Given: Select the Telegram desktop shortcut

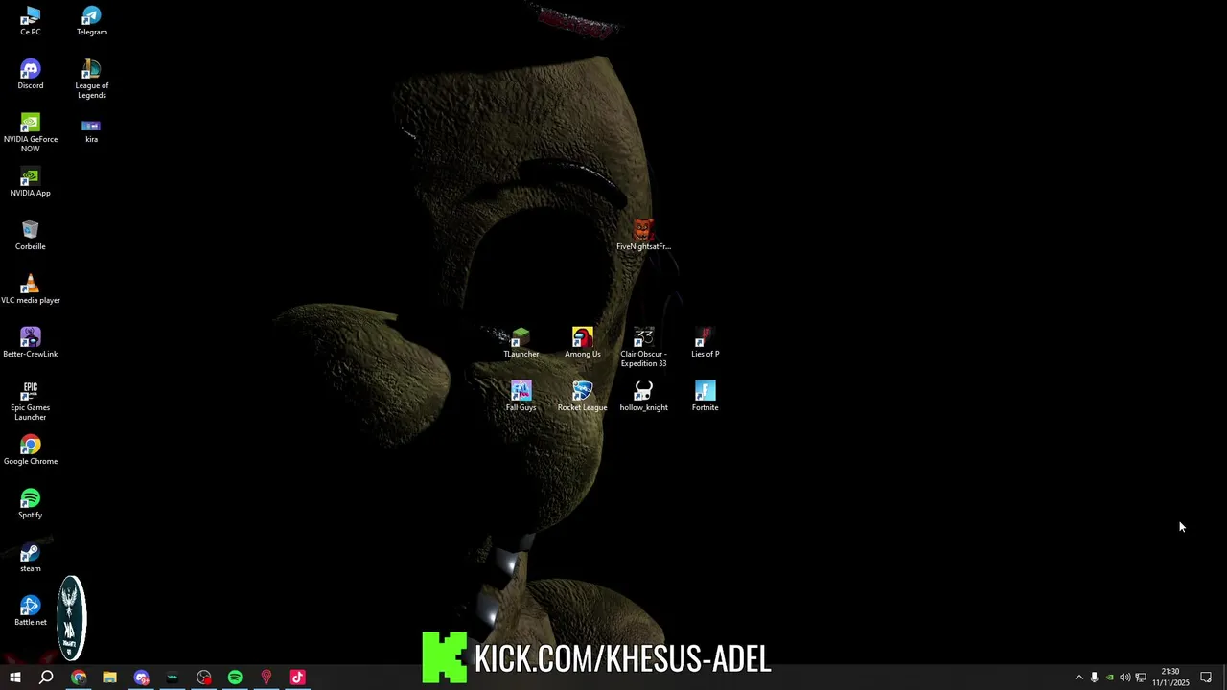Looking at the screenshot, I should 91,21.
